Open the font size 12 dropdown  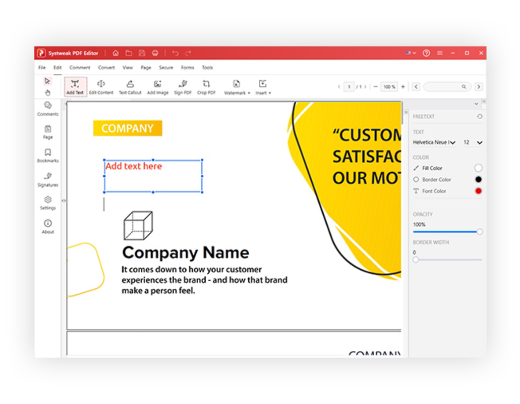click(473, 142)
